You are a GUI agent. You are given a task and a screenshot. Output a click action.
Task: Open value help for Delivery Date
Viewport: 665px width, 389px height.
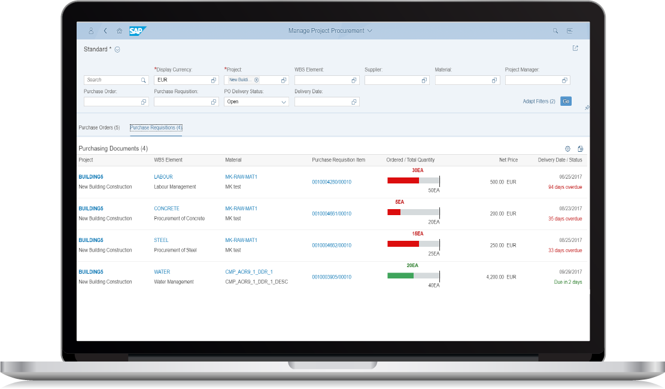point(354,102)
